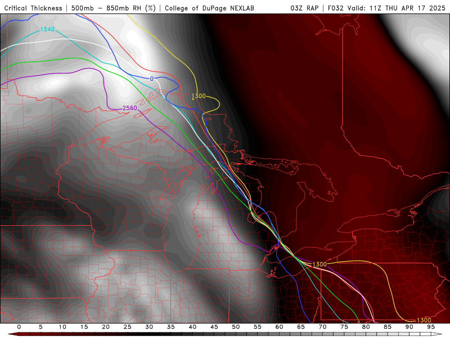Select colorbar tick label "50"
Image resolution: width=450 pixels, height=337 pixels.
(x=236, y=327)
